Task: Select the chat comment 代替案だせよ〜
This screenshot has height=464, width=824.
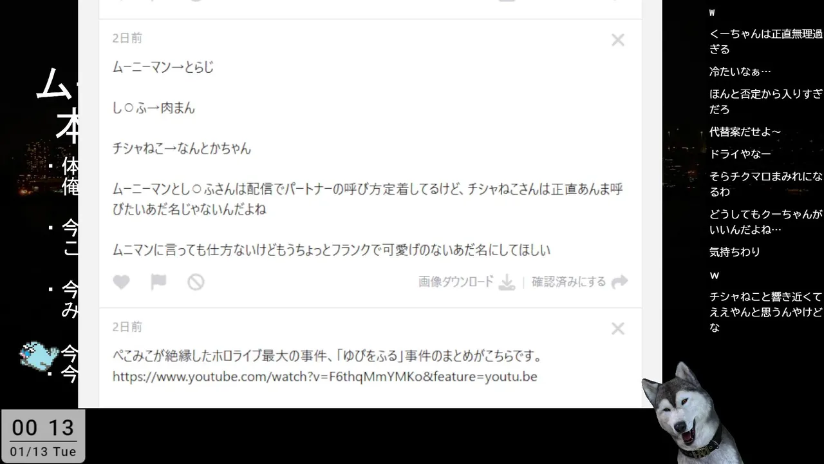Action: point(745,132)
